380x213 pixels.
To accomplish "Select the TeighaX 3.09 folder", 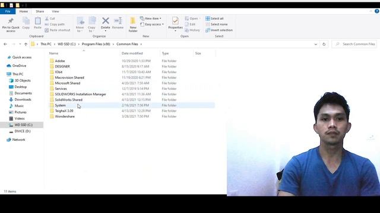I will 64,111.
